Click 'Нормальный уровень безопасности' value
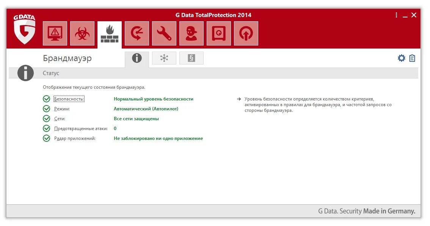The height and width of the screenshot is (226, 430). [154, 99]
